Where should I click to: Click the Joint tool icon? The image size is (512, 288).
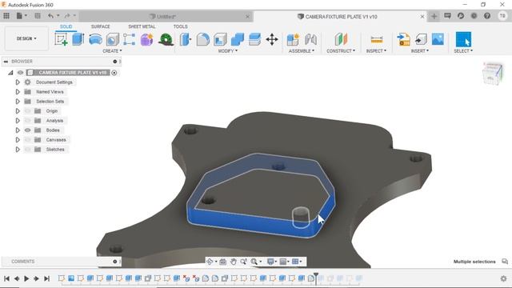(x=310, y=39)
